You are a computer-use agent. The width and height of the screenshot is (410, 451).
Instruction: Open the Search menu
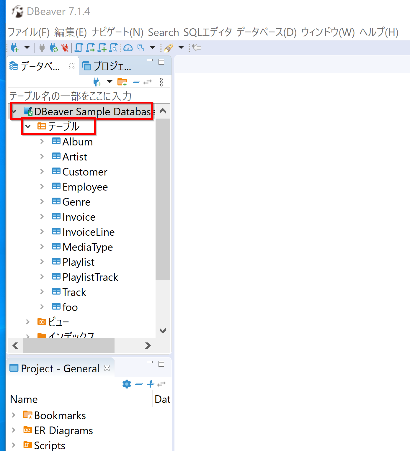coord(164,32)
